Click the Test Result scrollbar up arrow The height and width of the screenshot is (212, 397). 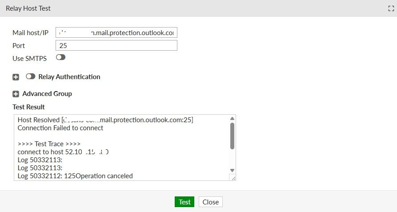[232, 118]
